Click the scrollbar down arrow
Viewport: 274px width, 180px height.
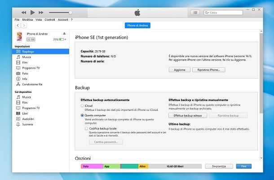(261, 158)
